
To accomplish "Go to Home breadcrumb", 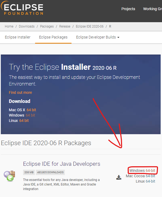I will [x=9, y=26].
